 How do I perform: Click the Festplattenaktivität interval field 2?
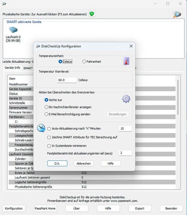click(x=125, y=153)
